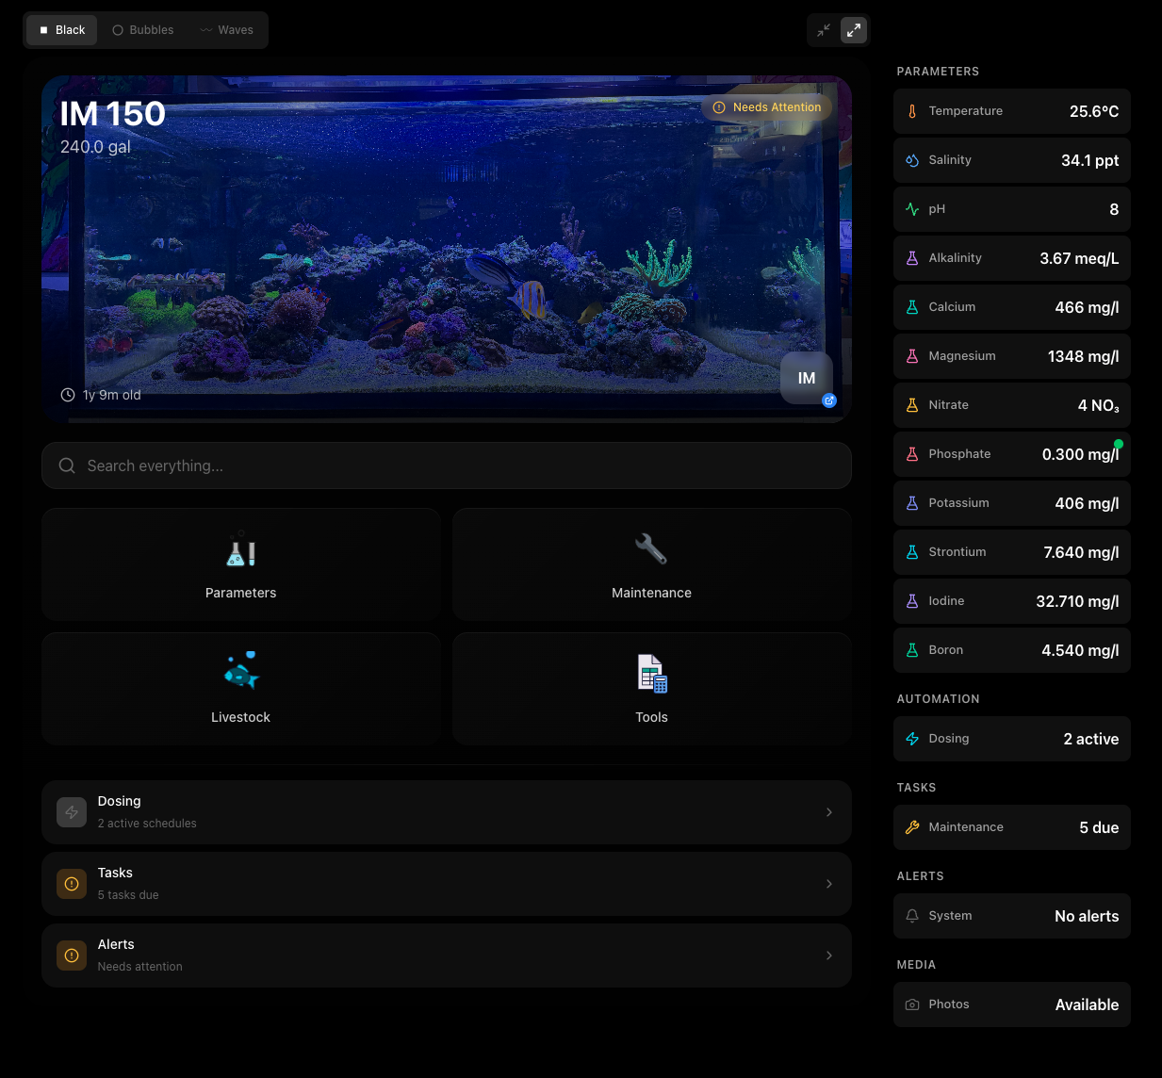Click the pulse icon for pH

pyautogui.click(x=912, y=209)
